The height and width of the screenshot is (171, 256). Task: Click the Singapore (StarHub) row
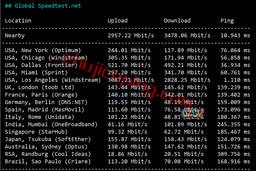click(x=127, y=132)
